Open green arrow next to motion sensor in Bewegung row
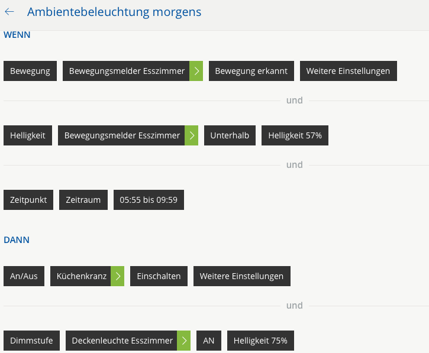The height and width of the screenshot is (353, 429). coord(196,71)
